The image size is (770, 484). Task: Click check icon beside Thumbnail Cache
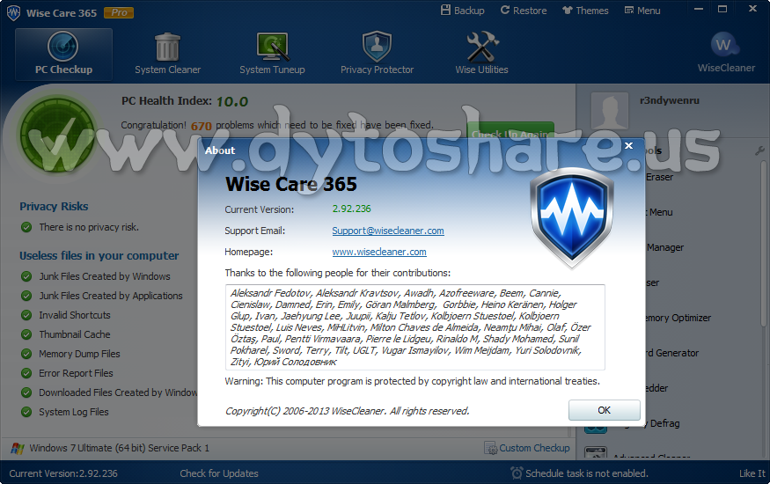point(26,334)
